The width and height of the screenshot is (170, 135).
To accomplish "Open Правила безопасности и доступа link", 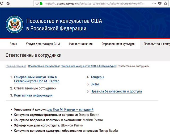I will (x=116, y=91).
